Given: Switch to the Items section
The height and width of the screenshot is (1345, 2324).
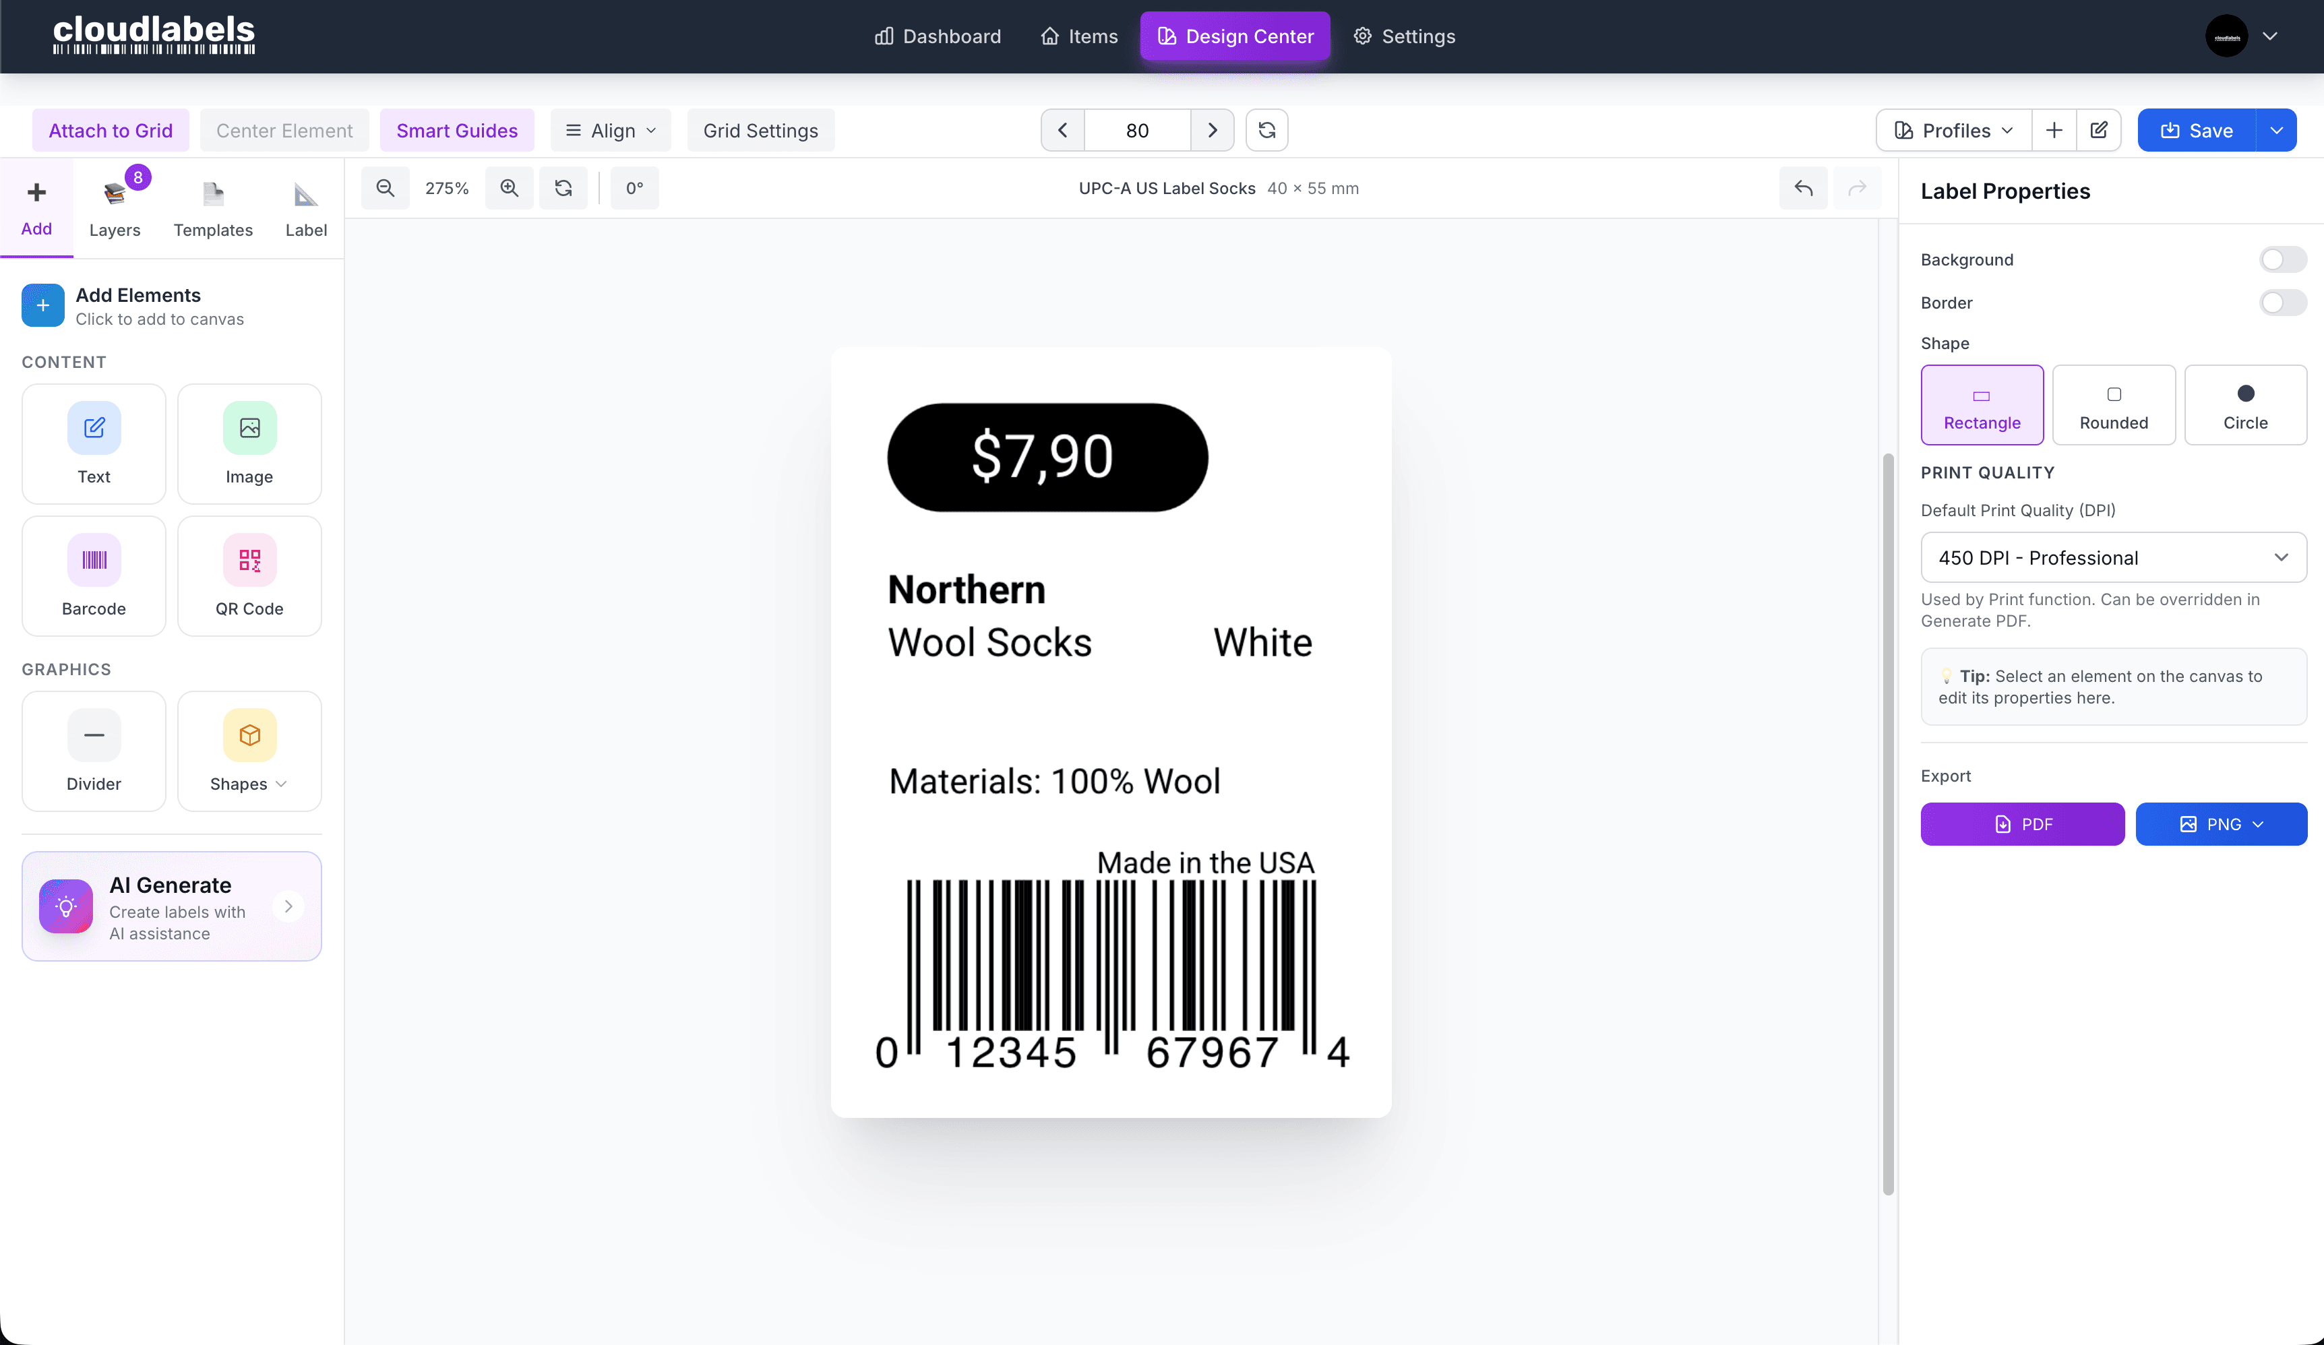Looking at the screenshot, I should (1078, 36).
